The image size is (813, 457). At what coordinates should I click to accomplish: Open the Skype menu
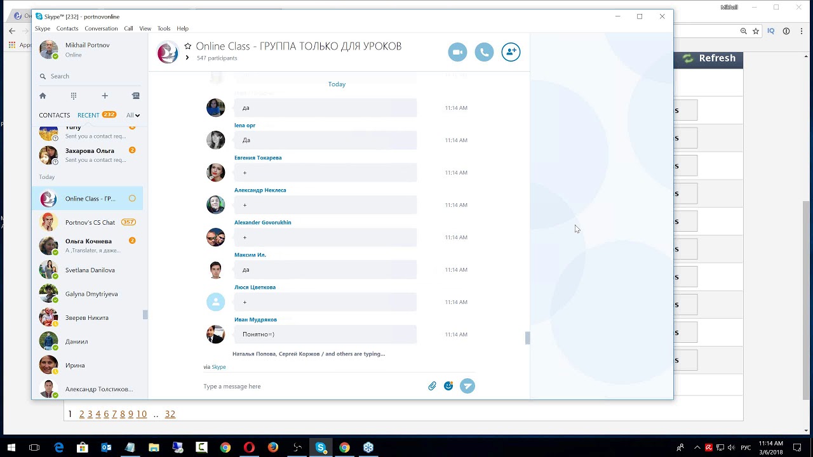tap(43, 29)
